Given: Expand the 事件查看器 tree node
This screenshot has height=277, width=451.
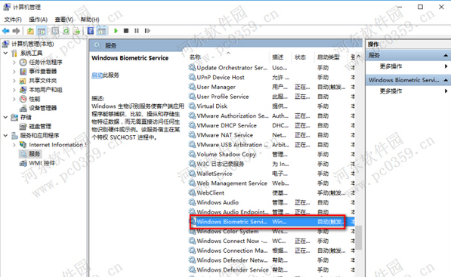Looking at the screenshot, I should point(14,71).
